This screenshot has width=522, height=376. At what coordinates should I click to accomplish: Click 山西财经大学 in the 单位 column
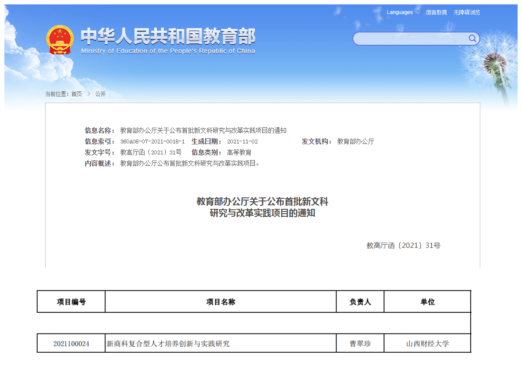click(427, 344)
